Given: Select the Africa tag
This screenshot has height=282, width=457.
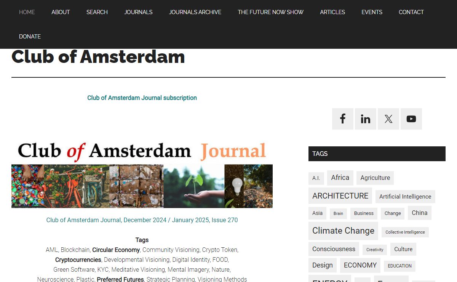Looking at the screenshot, I should click(x=340, y=178).
